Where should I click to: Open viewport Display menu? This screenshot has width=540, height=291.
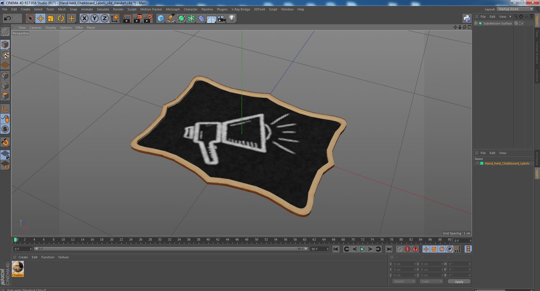(51, 28)
